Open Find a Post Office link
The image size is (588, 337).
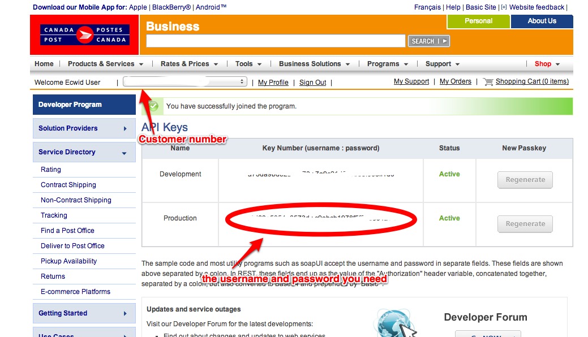click(67, 231)
